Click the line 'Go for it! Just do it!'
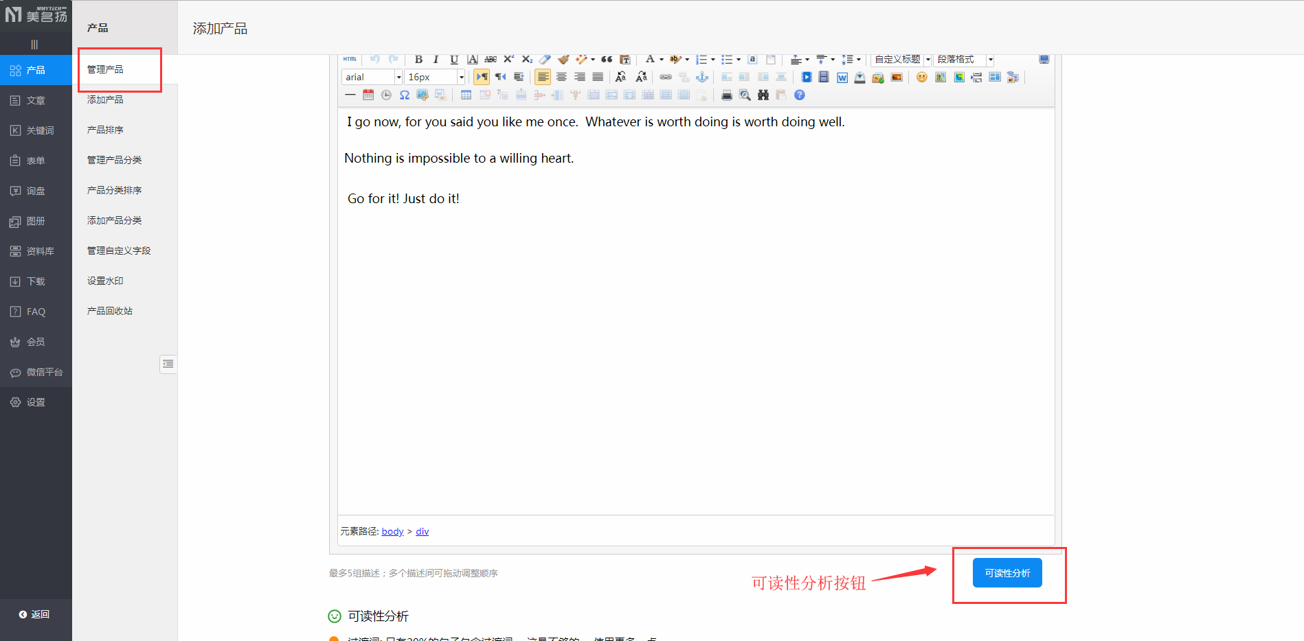Screen dimensions: 1304x641 point(403,199)
